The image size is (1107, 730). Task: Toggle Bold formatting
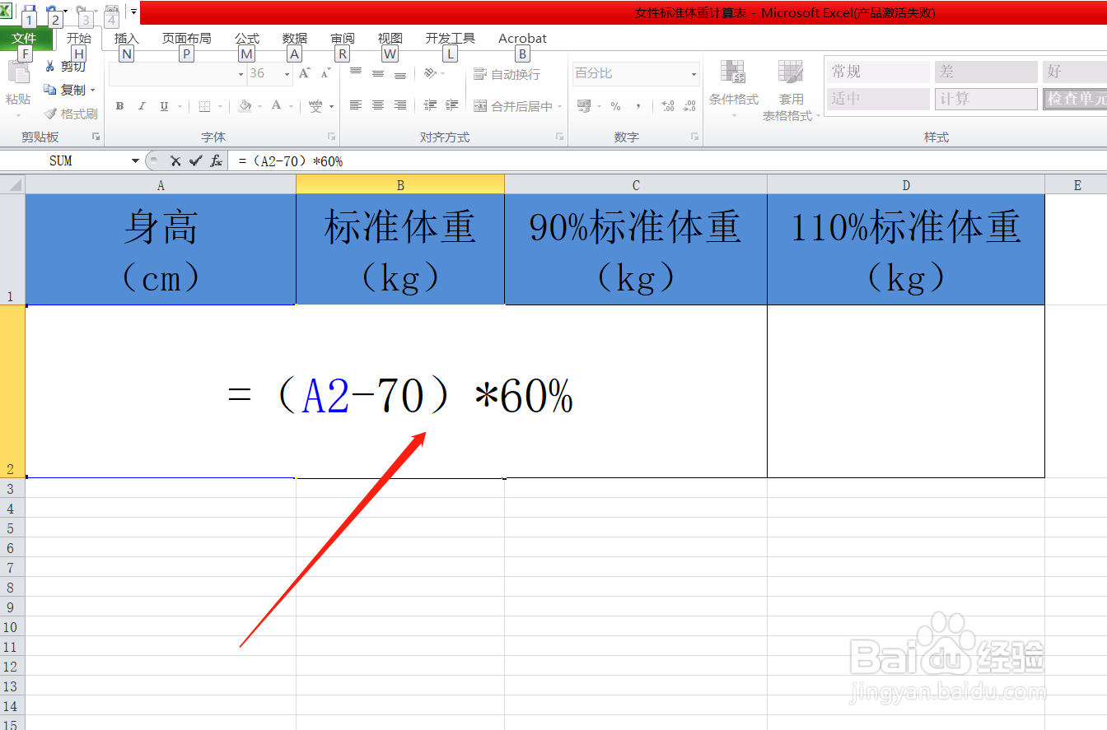(x=119, y=106)
